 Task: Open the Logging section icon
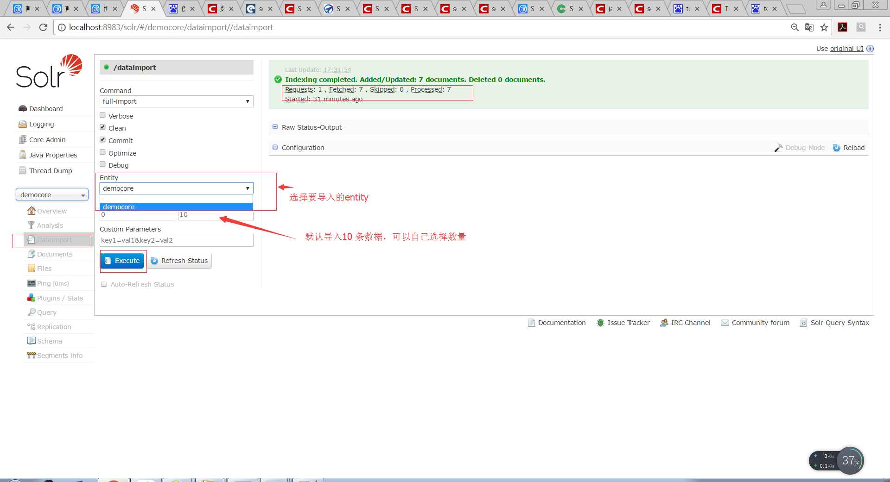pyautogui.click(x=22, y=124)
